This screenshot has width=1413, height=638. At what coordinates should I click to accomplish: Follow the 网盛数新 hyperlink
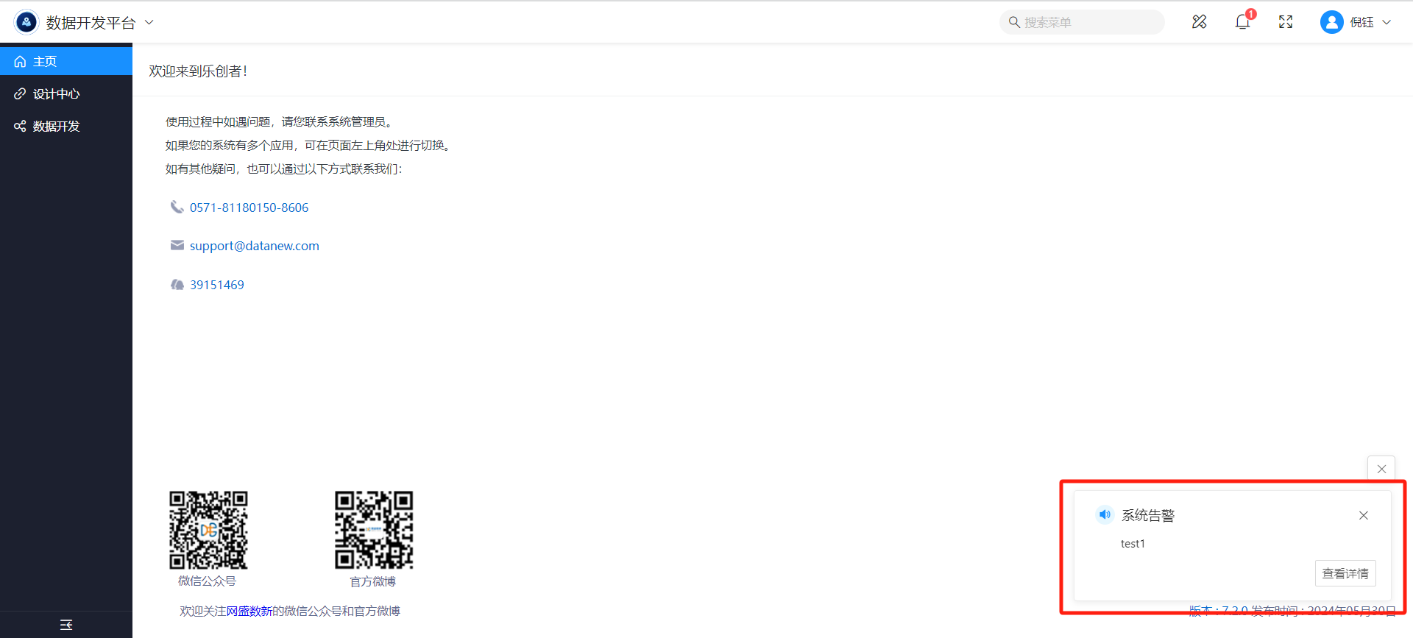tap(249, 611)
